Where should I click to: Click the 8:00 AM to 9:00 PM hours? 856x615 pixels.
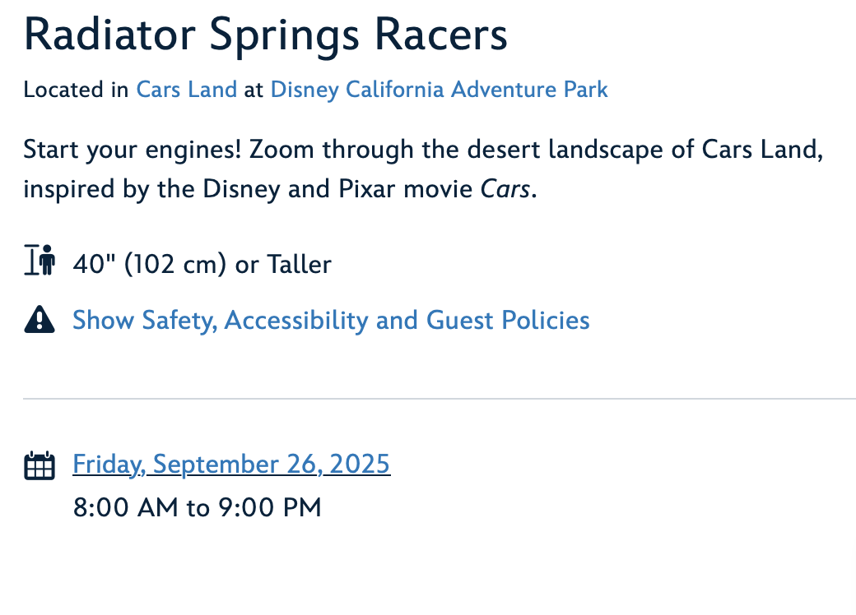[197, 507]
